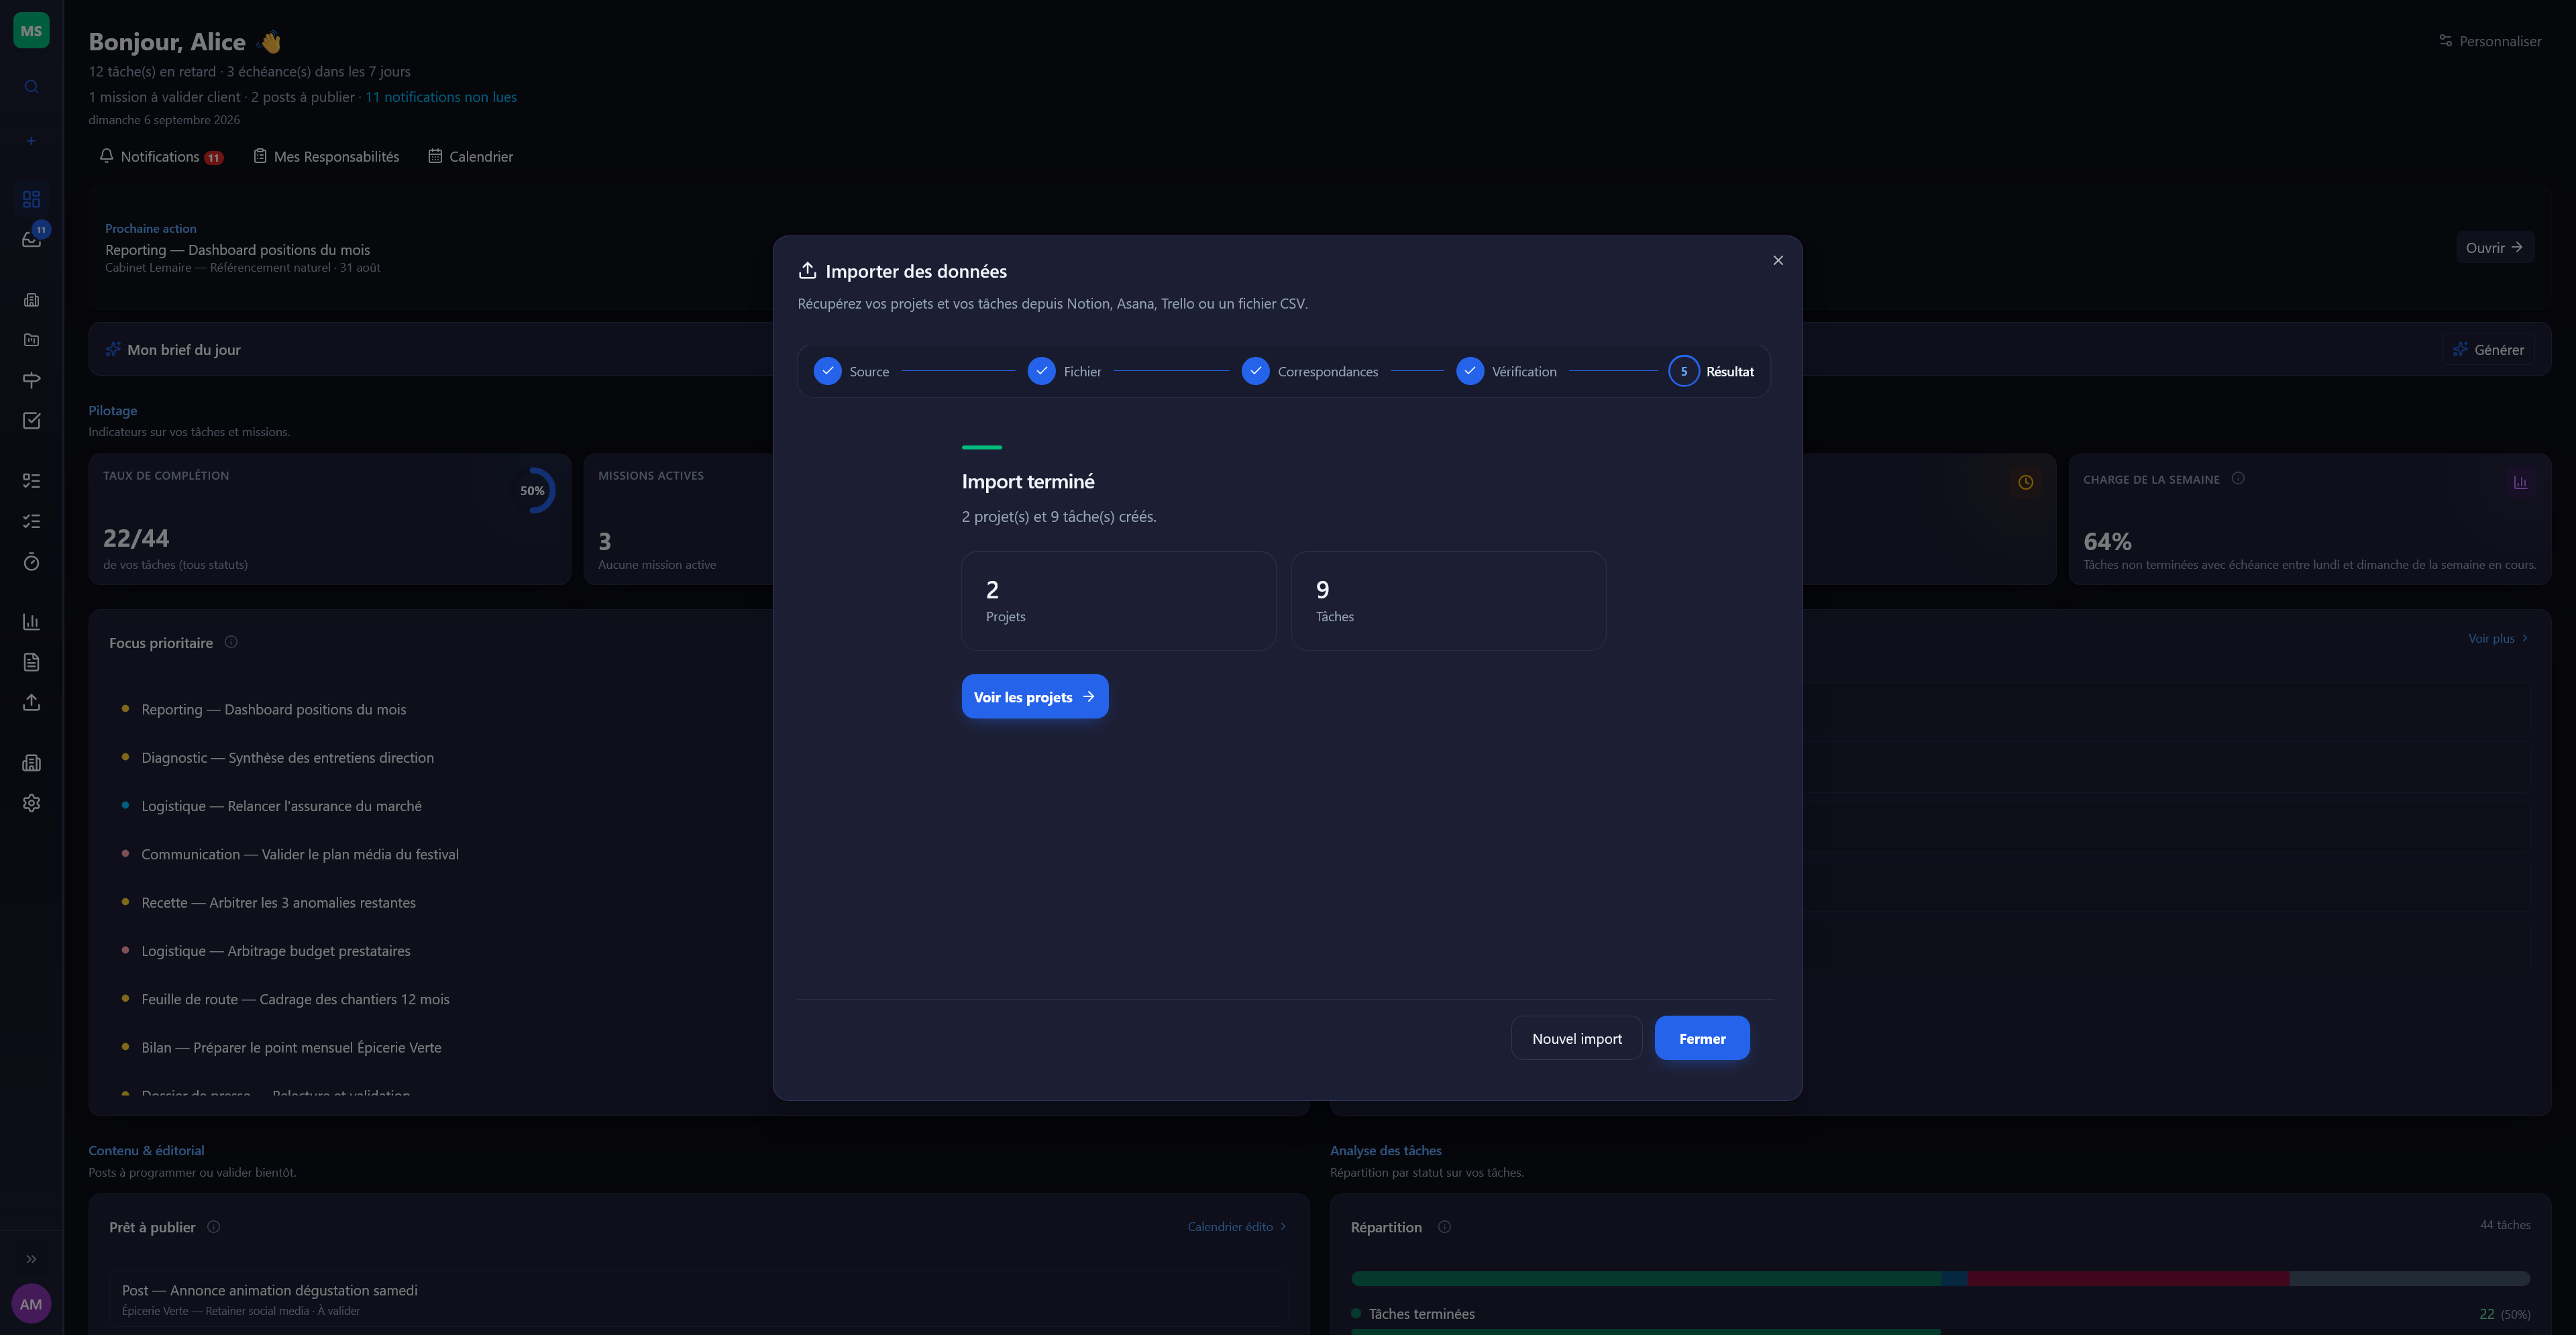The width and height of the screenshot is (2576, 1335).
Task: Close the Importer des données dialog with X
Action: pos(1778,260)
